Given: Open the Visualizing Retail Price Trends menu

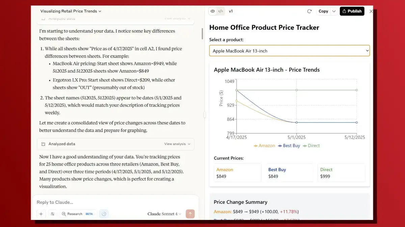Looking at the screenshot, I should 71,11.
